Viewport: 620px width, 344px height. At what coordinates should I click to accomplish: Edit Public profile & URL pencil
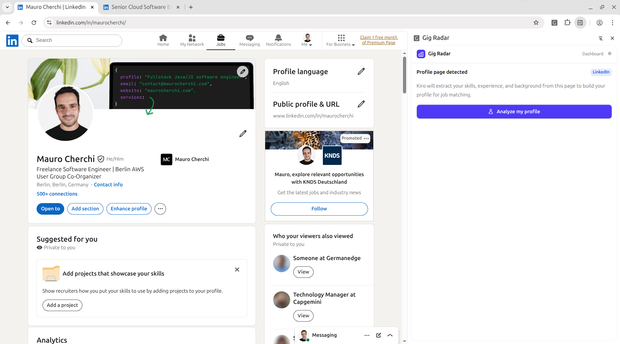361,104
